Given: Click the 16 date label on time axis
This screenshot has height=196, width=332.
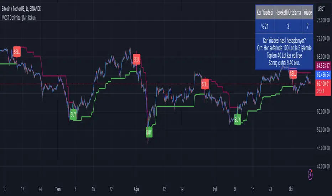Looking at the screenshot, I should pyautogui.click(x=253, y=189).
